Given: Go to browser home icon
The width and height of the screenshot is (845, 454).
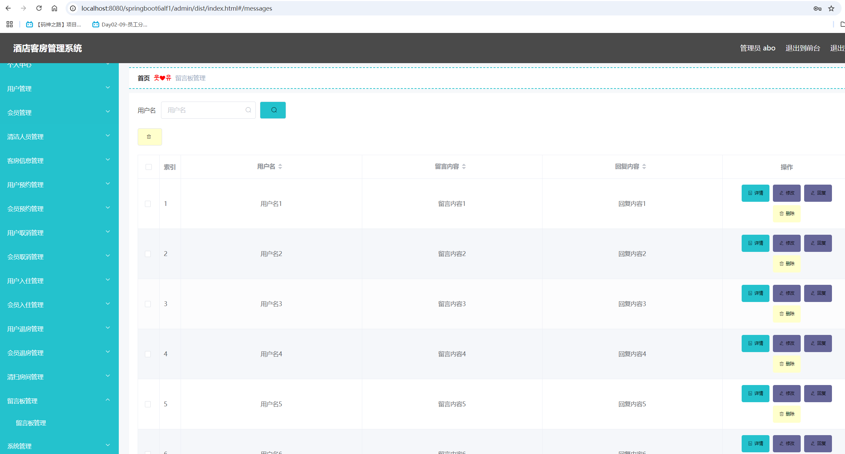Looking at the screenshot, I should [x=54, y=8].
